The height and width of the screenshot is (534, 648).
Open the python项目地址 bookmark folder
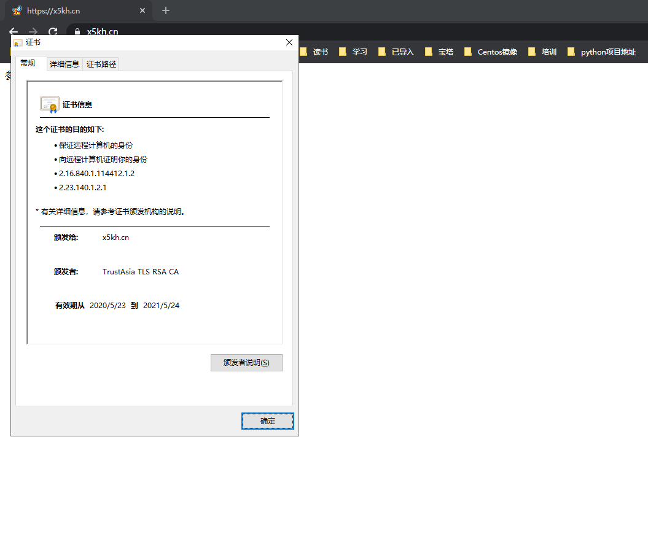[x=601, y=52]
